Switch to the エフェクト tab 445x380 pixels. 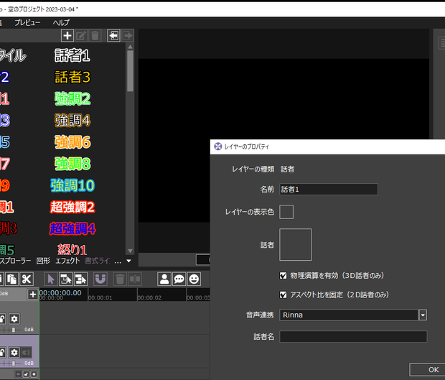(x=67, y=261)
